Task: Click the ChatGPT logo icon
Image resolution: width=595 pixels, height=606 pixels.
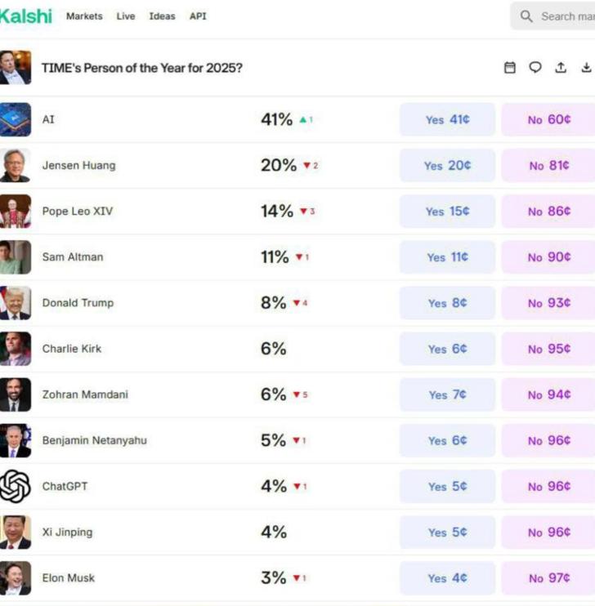Action: click(15, 486)
